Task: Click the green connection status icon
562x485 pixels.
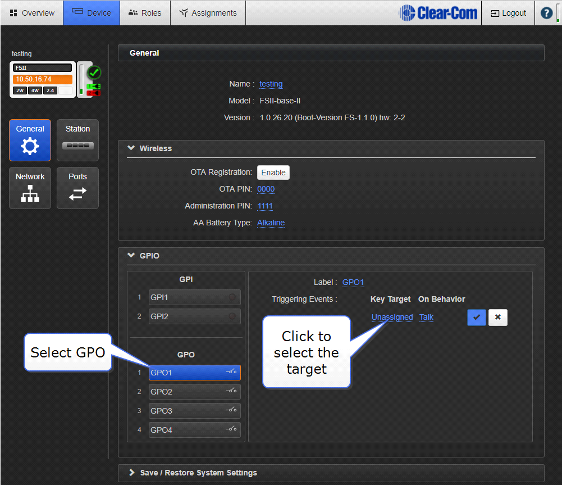Action: point(94,87)
